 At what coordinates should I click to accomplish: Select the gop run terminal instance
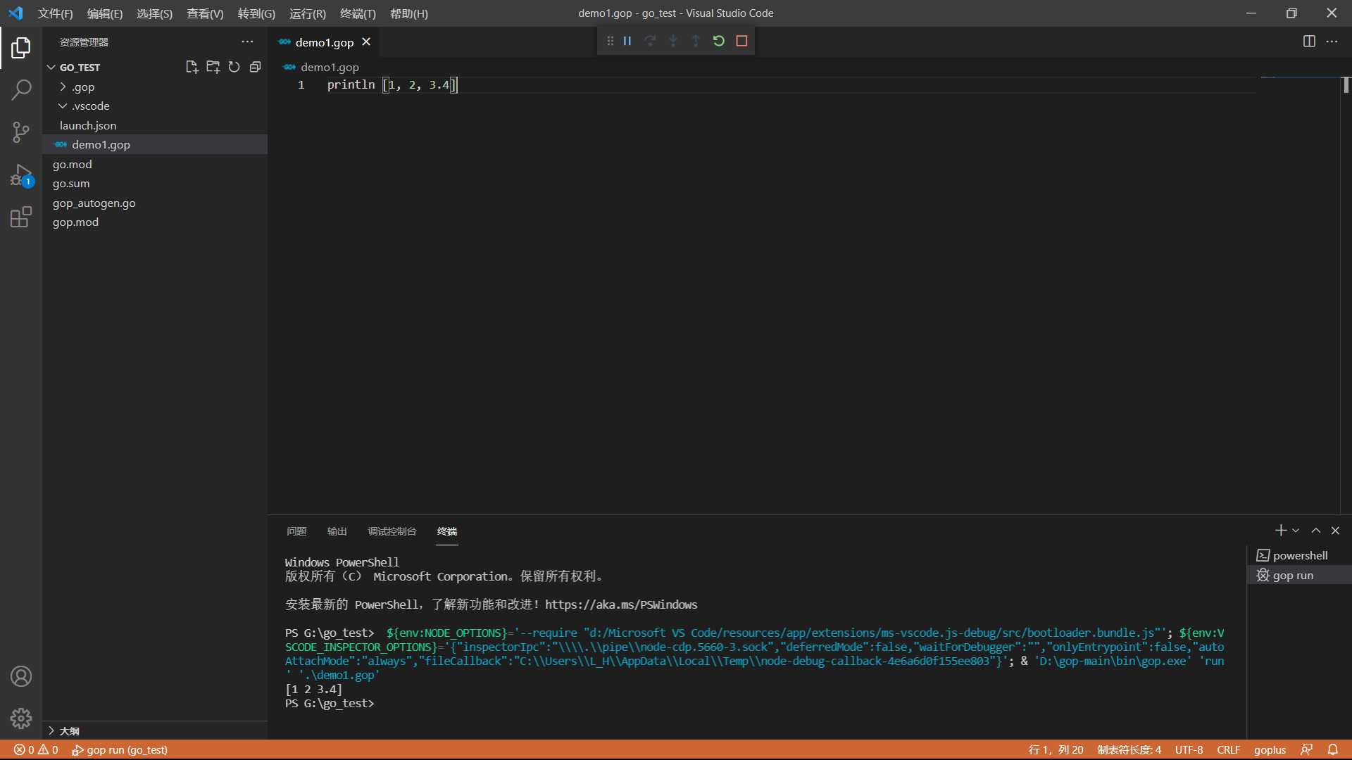[1299, 575]
